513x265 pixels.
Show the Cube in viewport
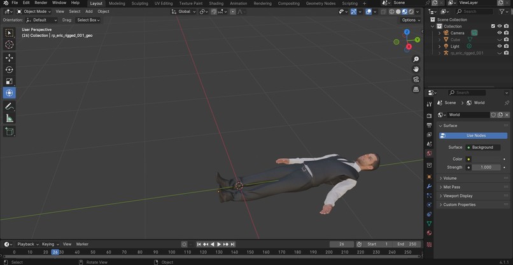500,39
